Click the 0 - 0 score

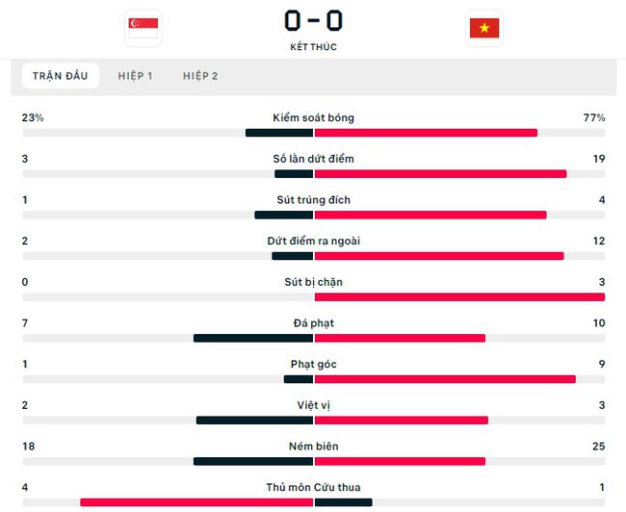[x=313, y=21]
